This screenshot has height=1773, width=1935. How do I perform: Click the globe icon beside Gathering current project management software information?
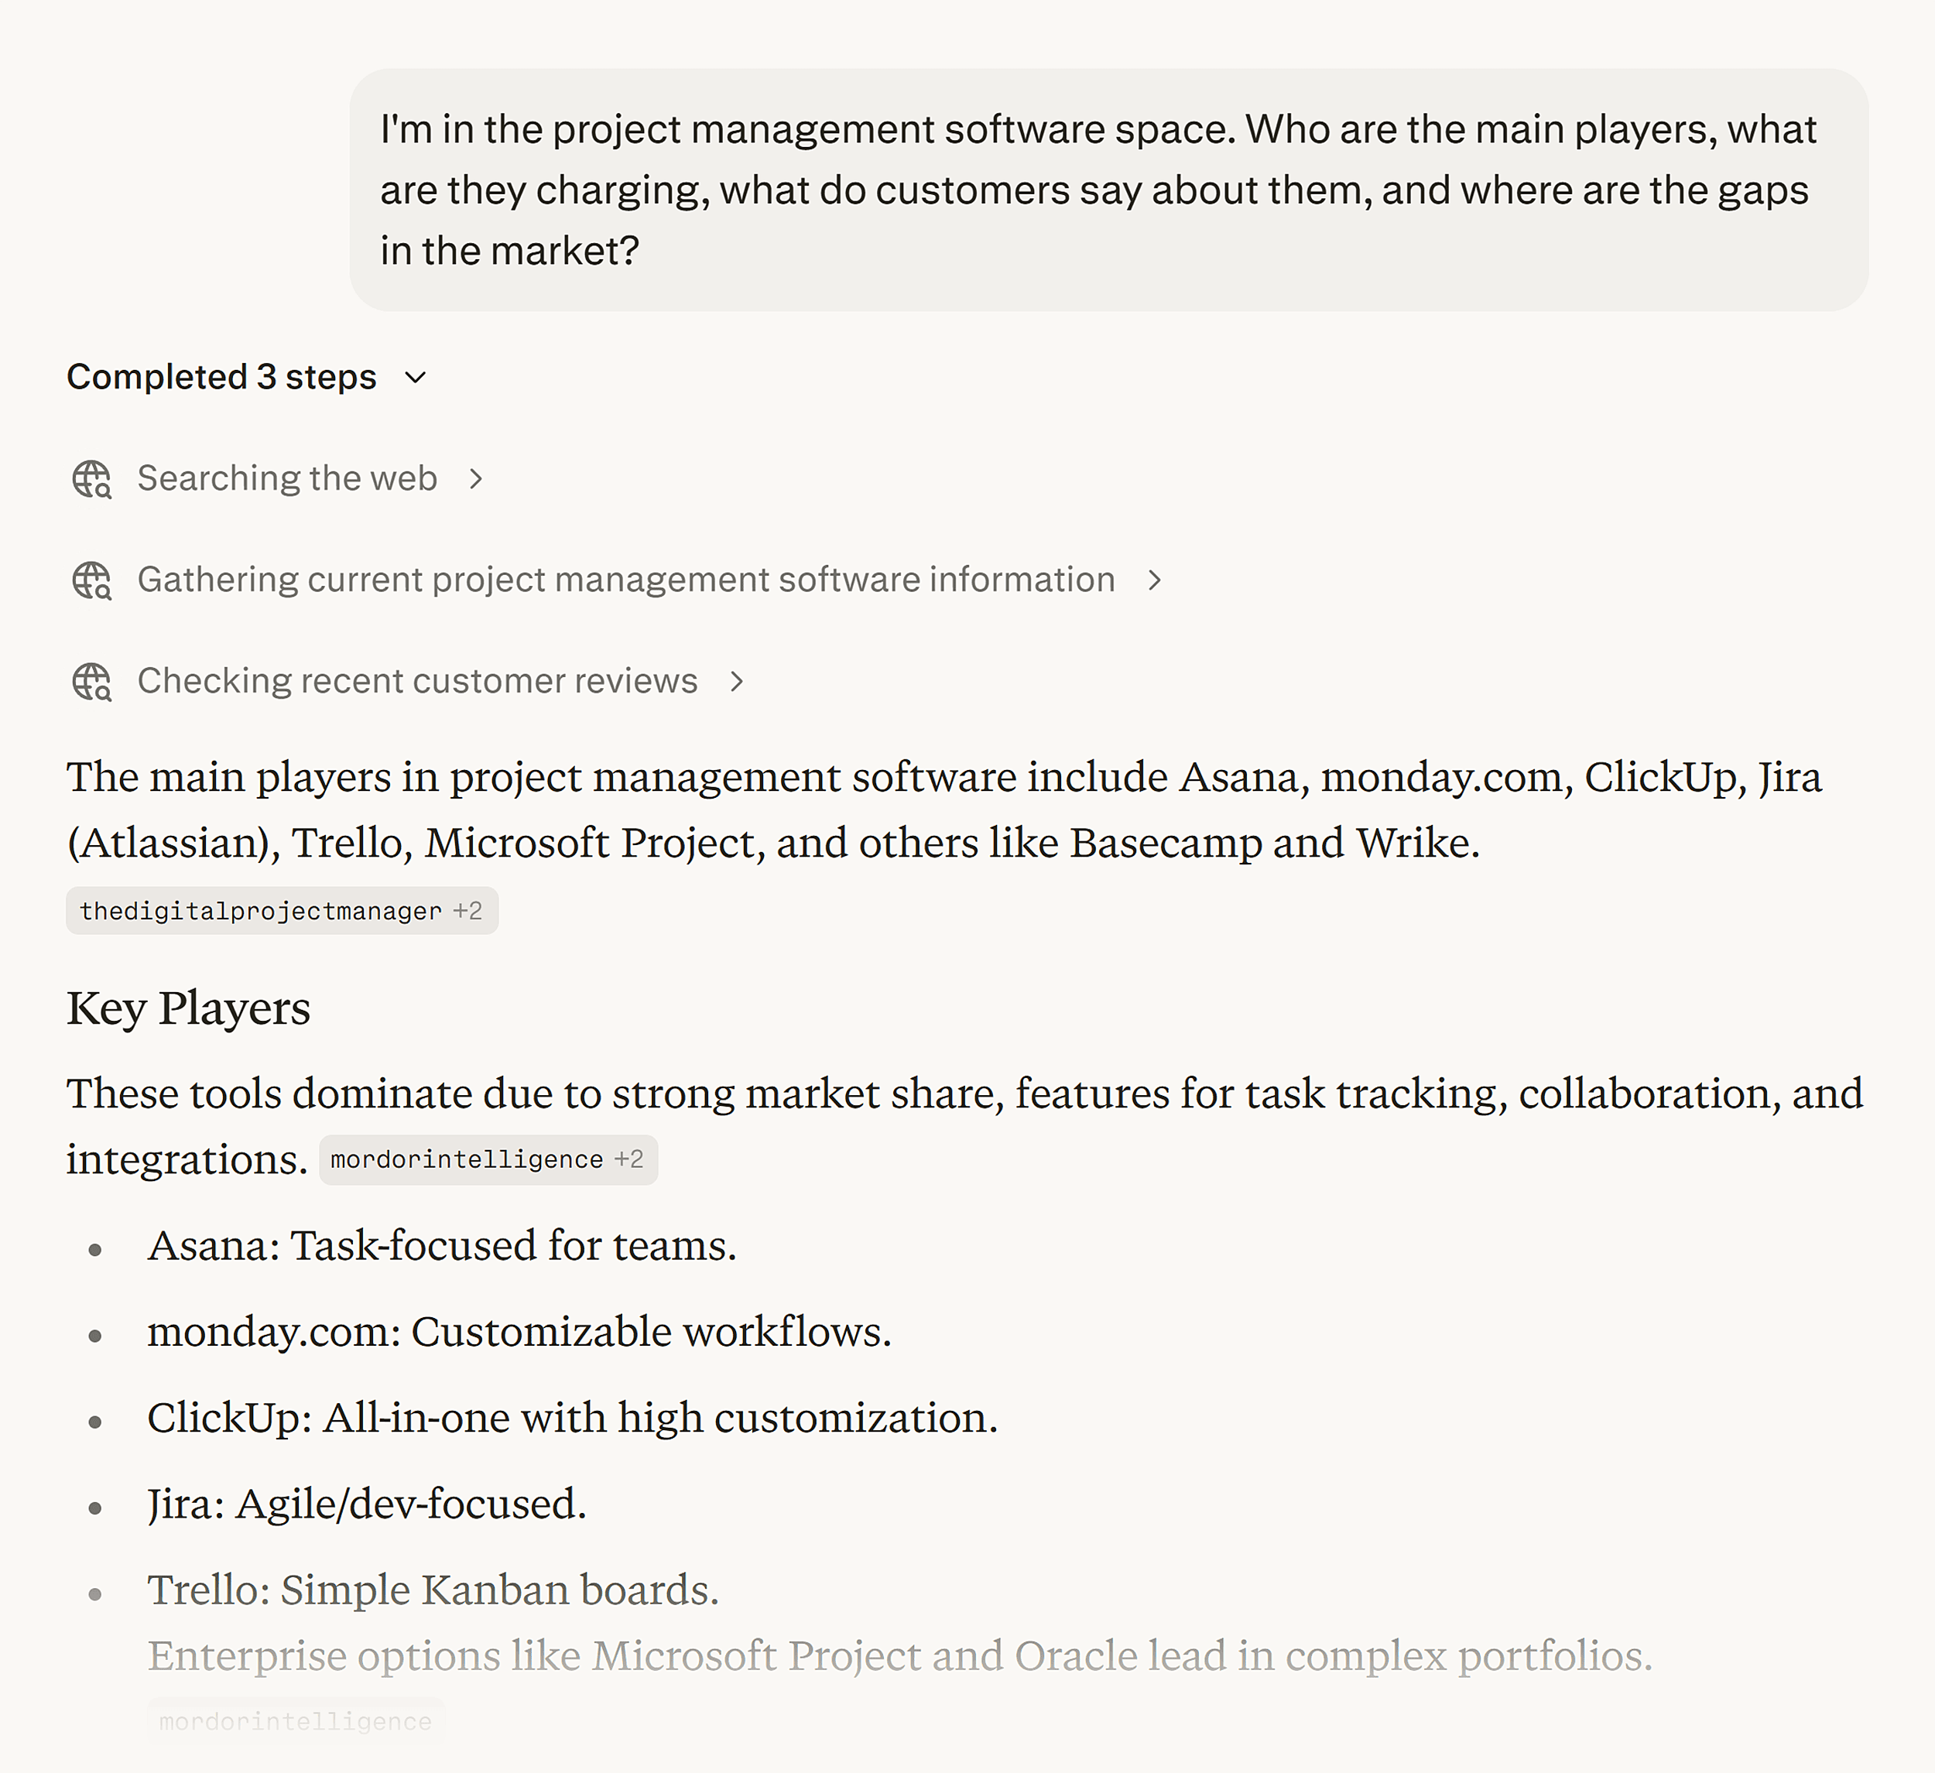point(92,580)
